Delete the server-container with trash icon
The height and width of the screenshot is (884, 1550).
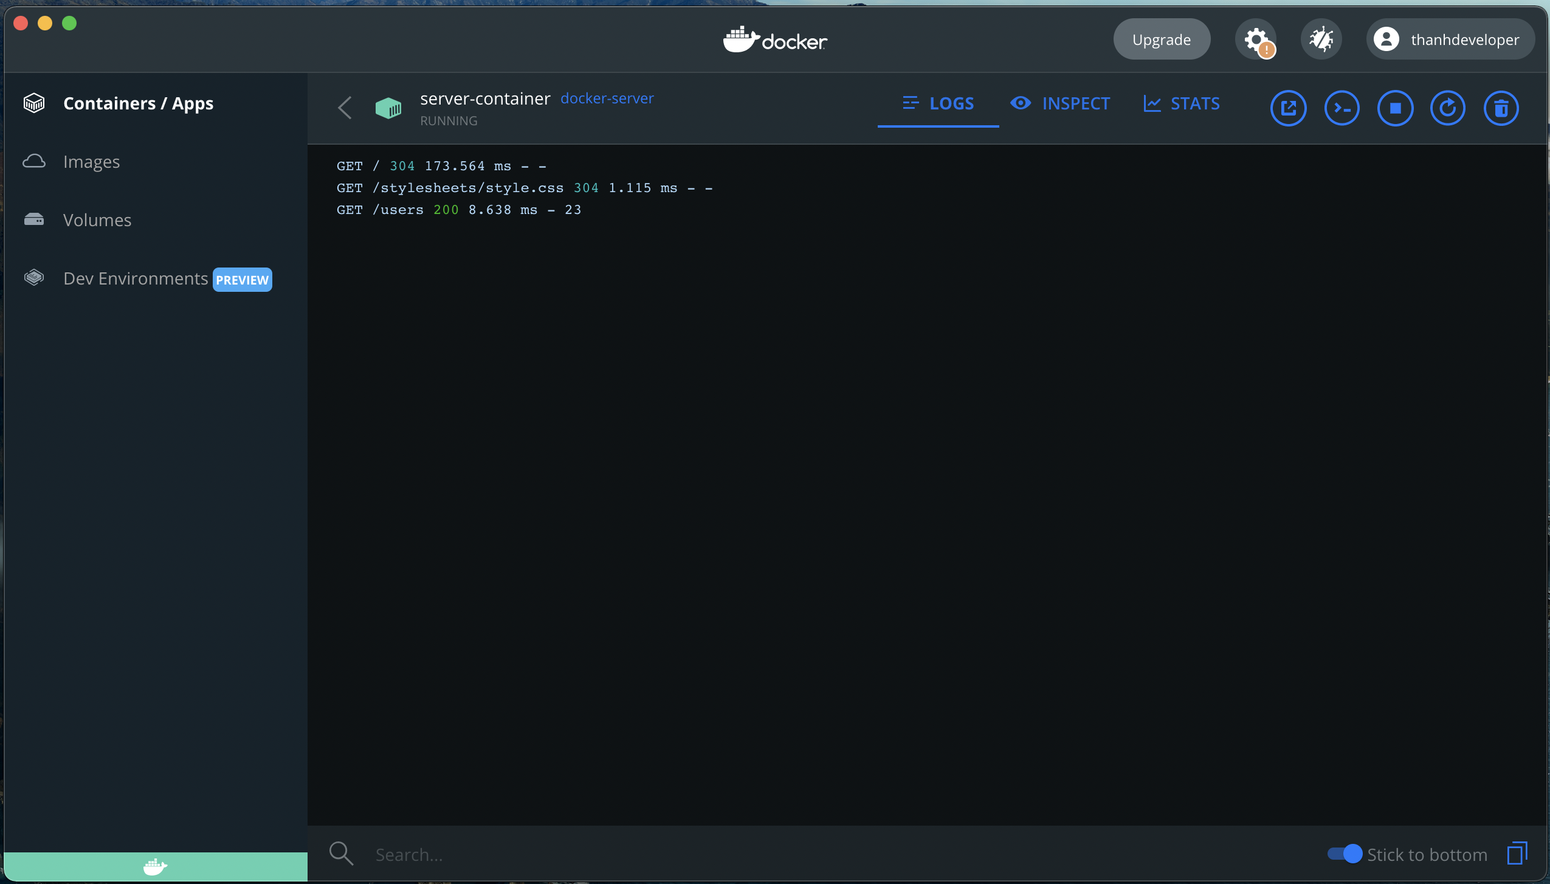(x=1502, y=108)
